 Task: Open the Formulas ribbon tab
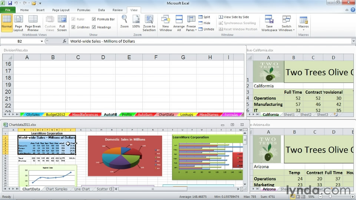(x=84, y=10)
